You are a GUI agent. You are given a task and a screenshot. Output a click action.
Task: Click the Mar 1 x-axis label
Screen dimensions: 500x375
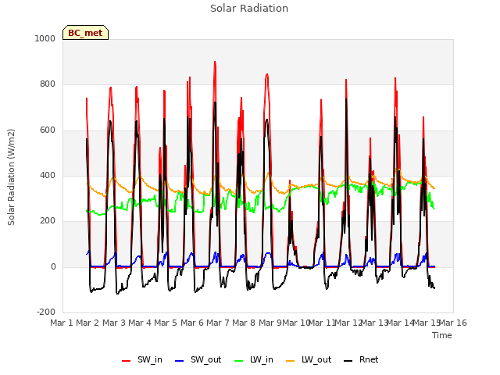[62, 323]
